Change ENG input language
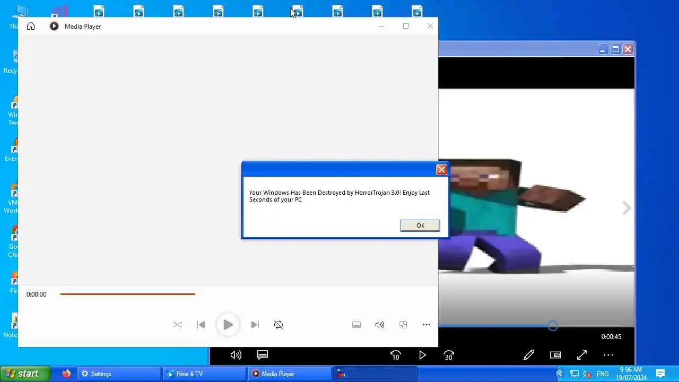This screenshot has width=679, height=382. click(x=603, y=374)
